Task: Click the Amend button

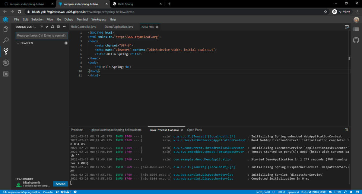Action: coord(60,184)
